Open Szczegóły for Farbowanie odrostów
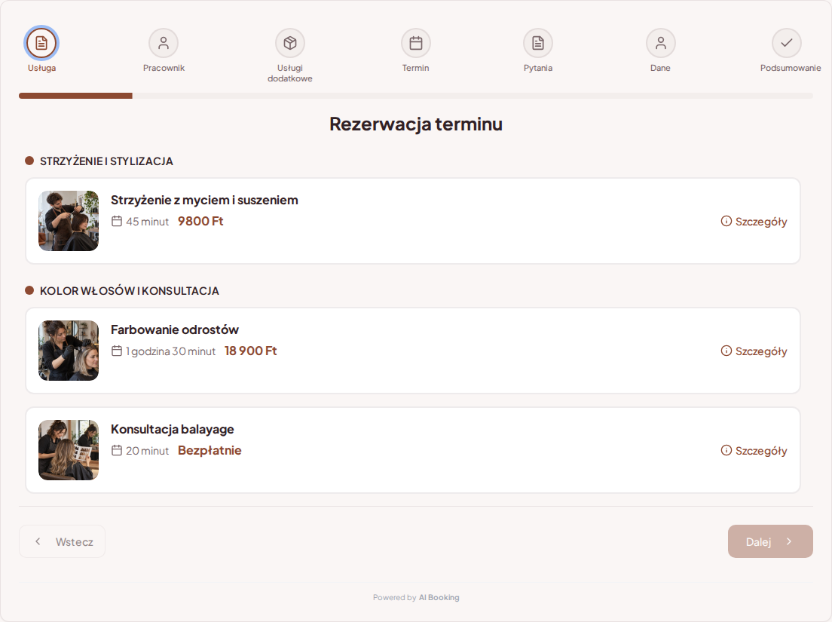 click(754, 351)
